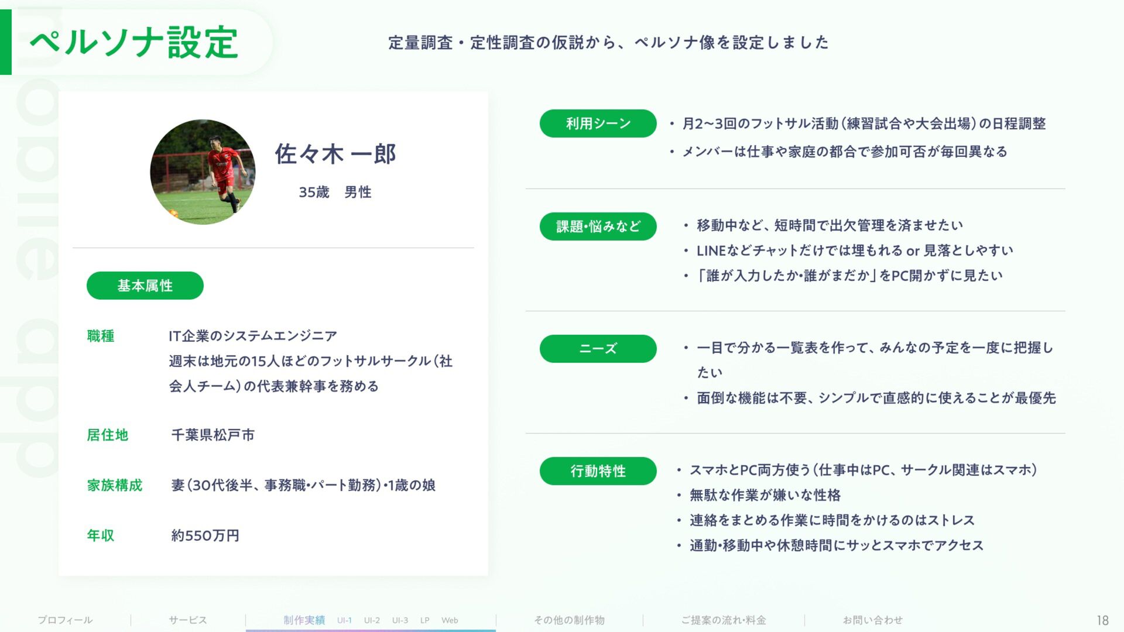Select the bullet 通勤・移動中や休憩時間に

coord(837,545)
